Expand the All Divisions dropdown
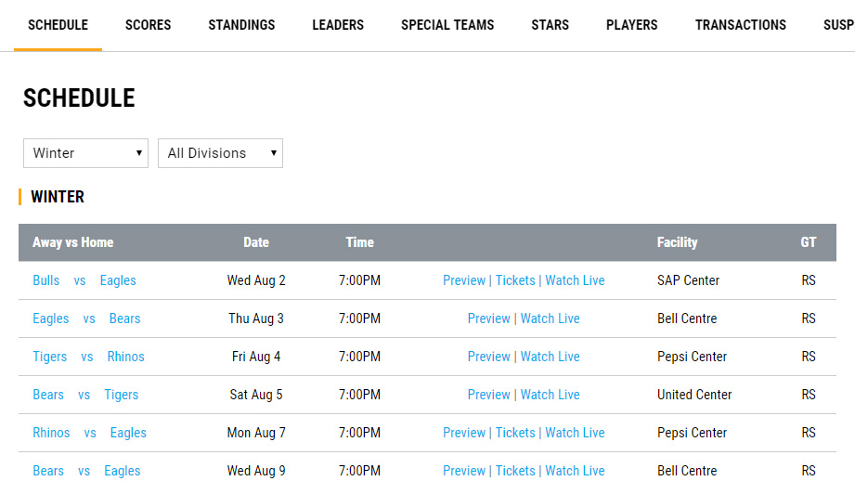 point(220,153)
